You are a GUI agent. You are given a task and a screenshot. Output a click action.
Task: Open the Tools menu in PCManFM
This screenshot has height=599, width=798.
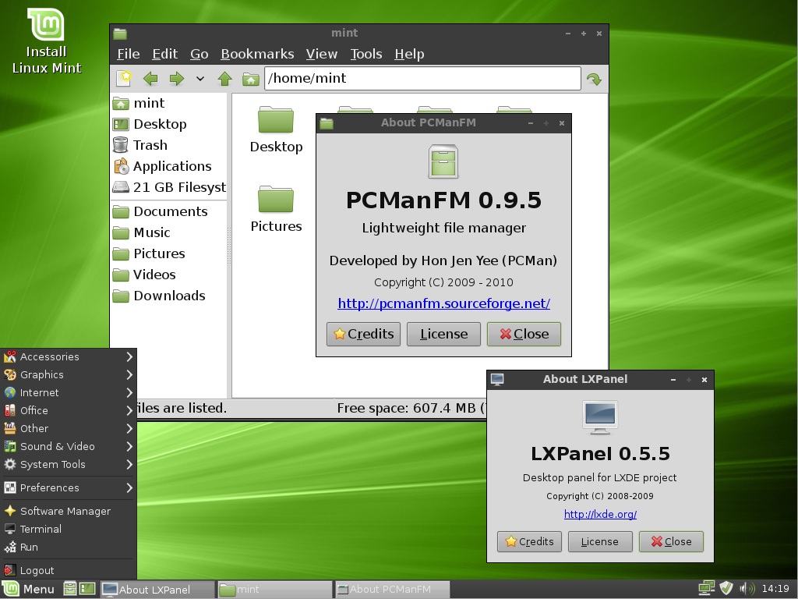[365, 54]
